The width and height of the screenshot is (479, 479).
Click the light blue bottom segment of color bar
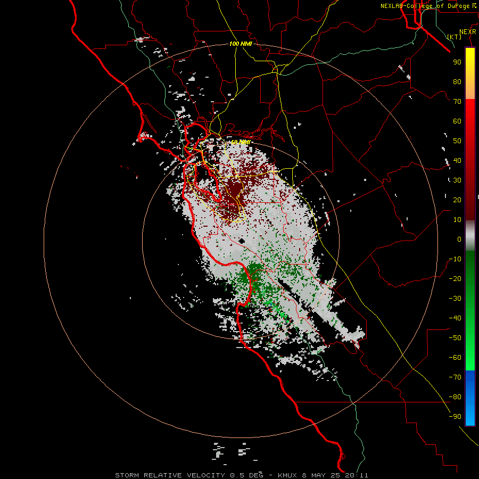(x=470, y=414)
